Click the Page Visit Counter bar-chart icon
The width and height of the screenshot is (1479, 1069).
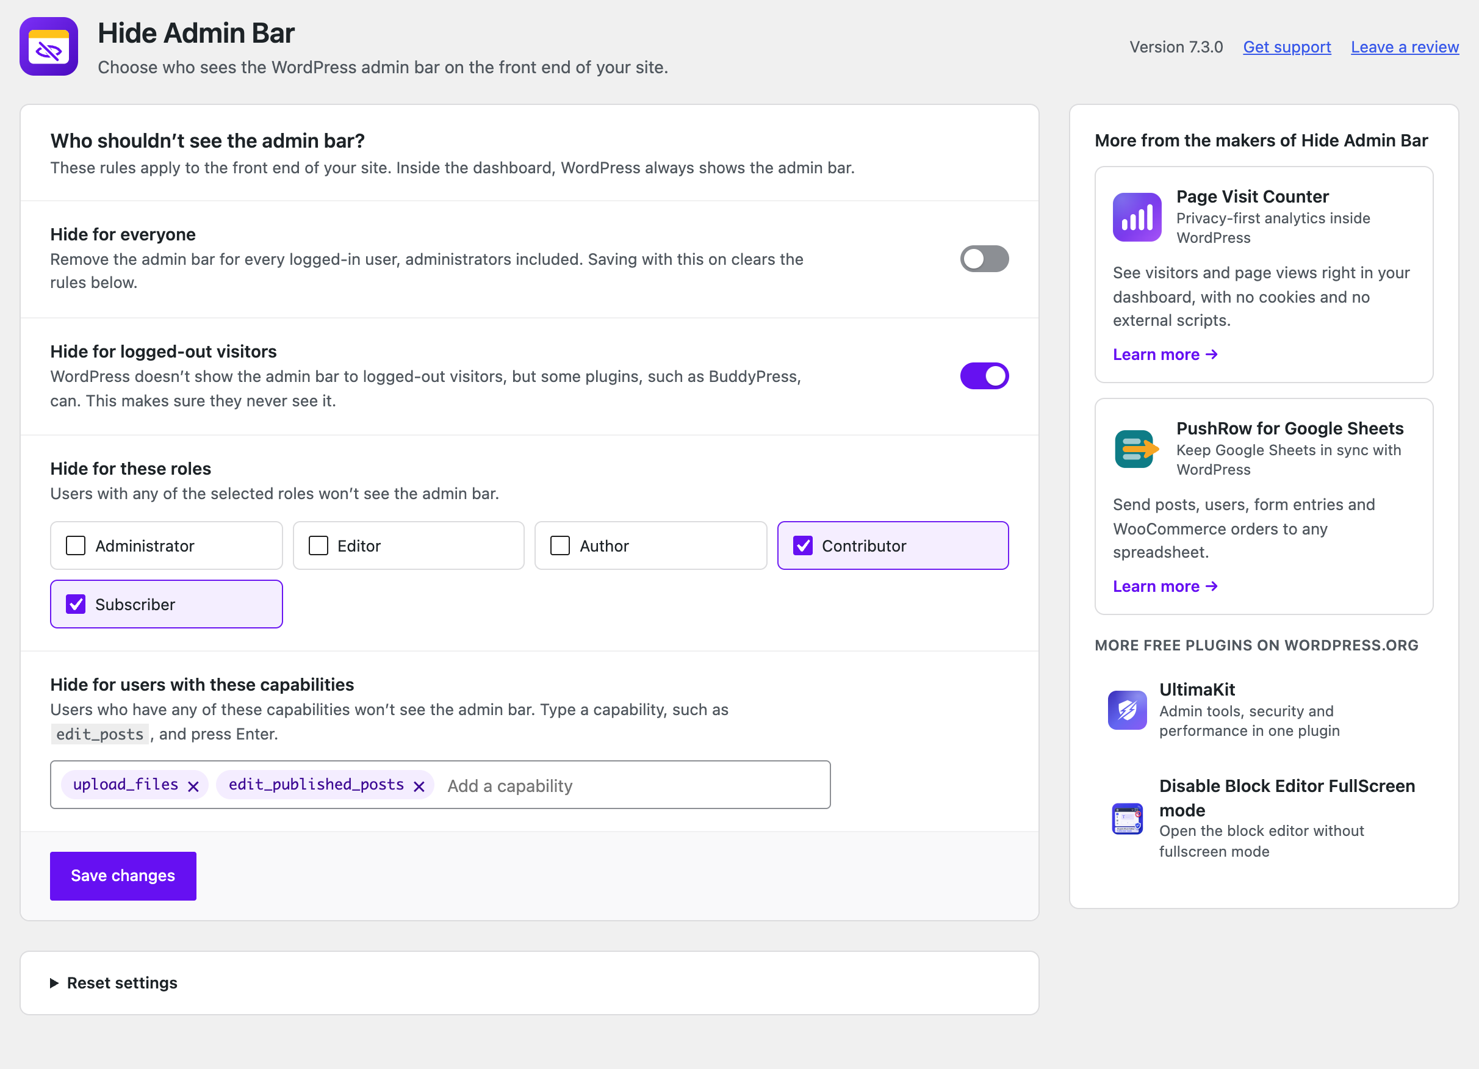1137,217
